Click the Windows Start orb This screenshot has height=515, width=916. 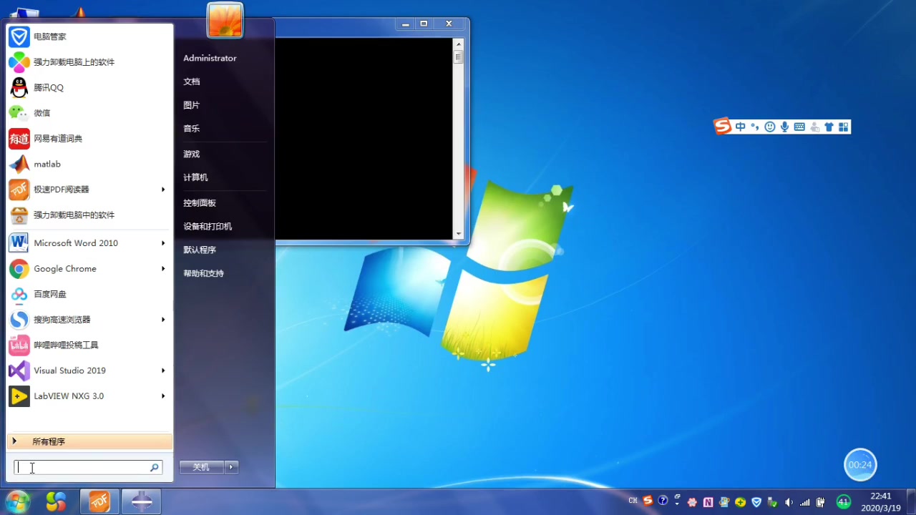coord(17,501)
